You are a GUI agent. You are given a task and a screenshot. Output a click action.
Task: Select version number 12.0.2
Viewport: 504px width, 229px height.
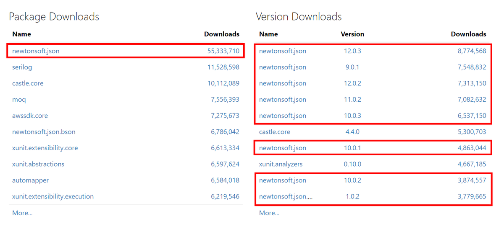[352, 83]
